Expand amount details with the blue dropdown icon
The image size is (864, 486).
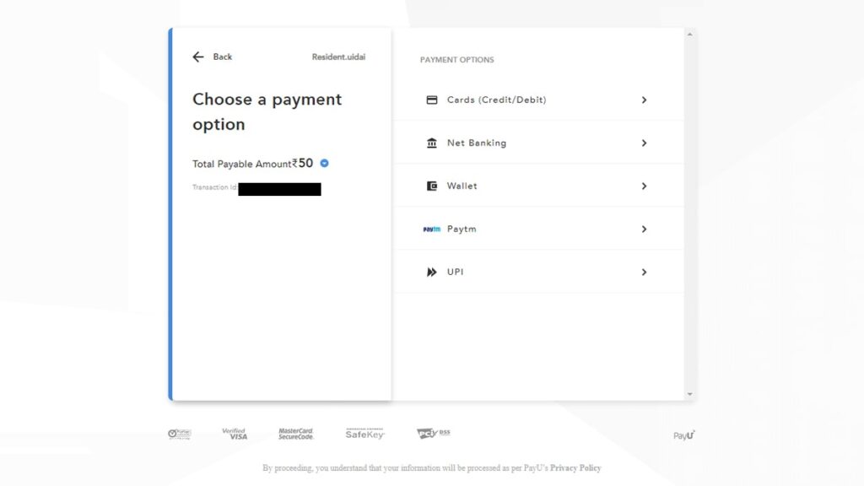(325, 163)
